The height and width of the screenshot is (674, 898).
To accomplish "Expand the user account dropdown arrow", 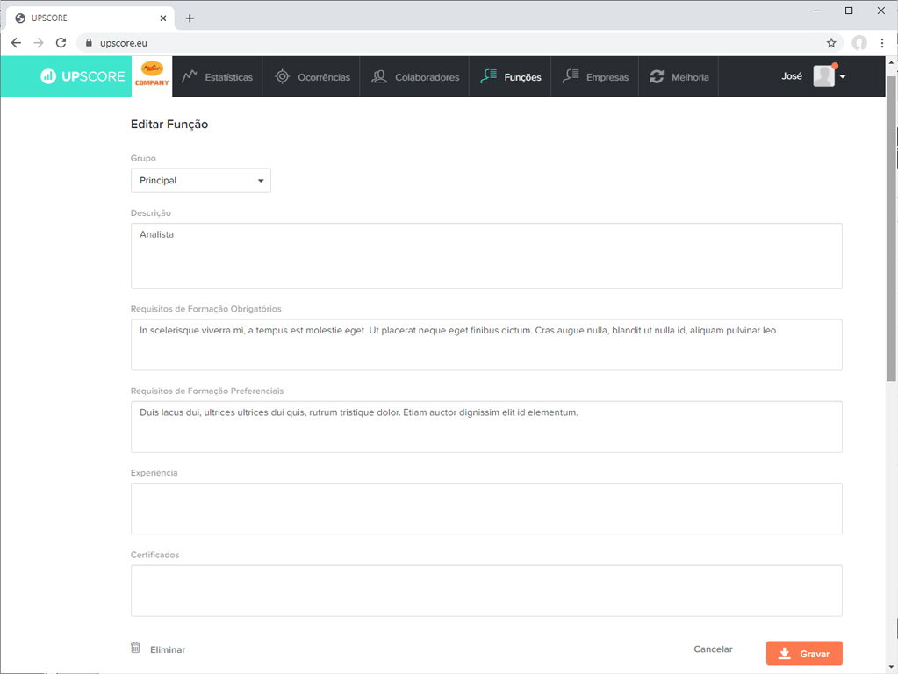I will pyautogui.click(x=843, y=76).
